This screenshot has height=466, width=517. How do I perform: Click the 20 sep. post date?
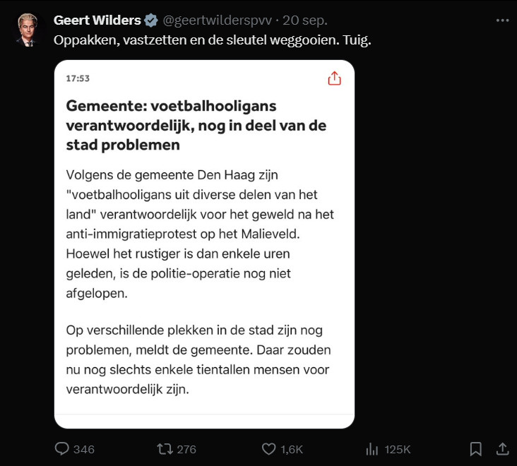[308, 20]
